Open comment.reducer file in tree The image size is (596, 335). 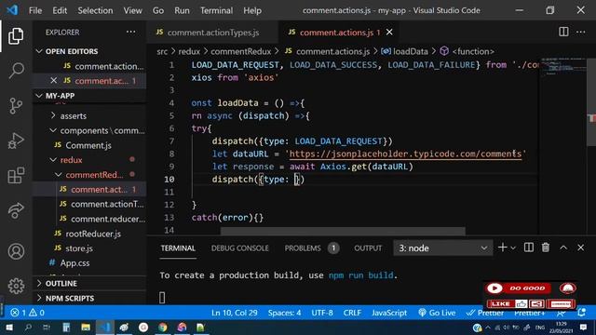click(x=108, y=219)
